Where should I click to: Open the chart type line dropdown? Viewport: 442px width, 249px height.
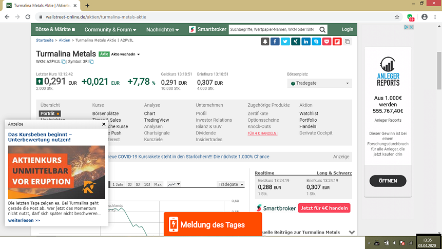point(174,184)
